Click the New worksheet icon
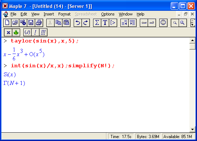 (7, 23)
